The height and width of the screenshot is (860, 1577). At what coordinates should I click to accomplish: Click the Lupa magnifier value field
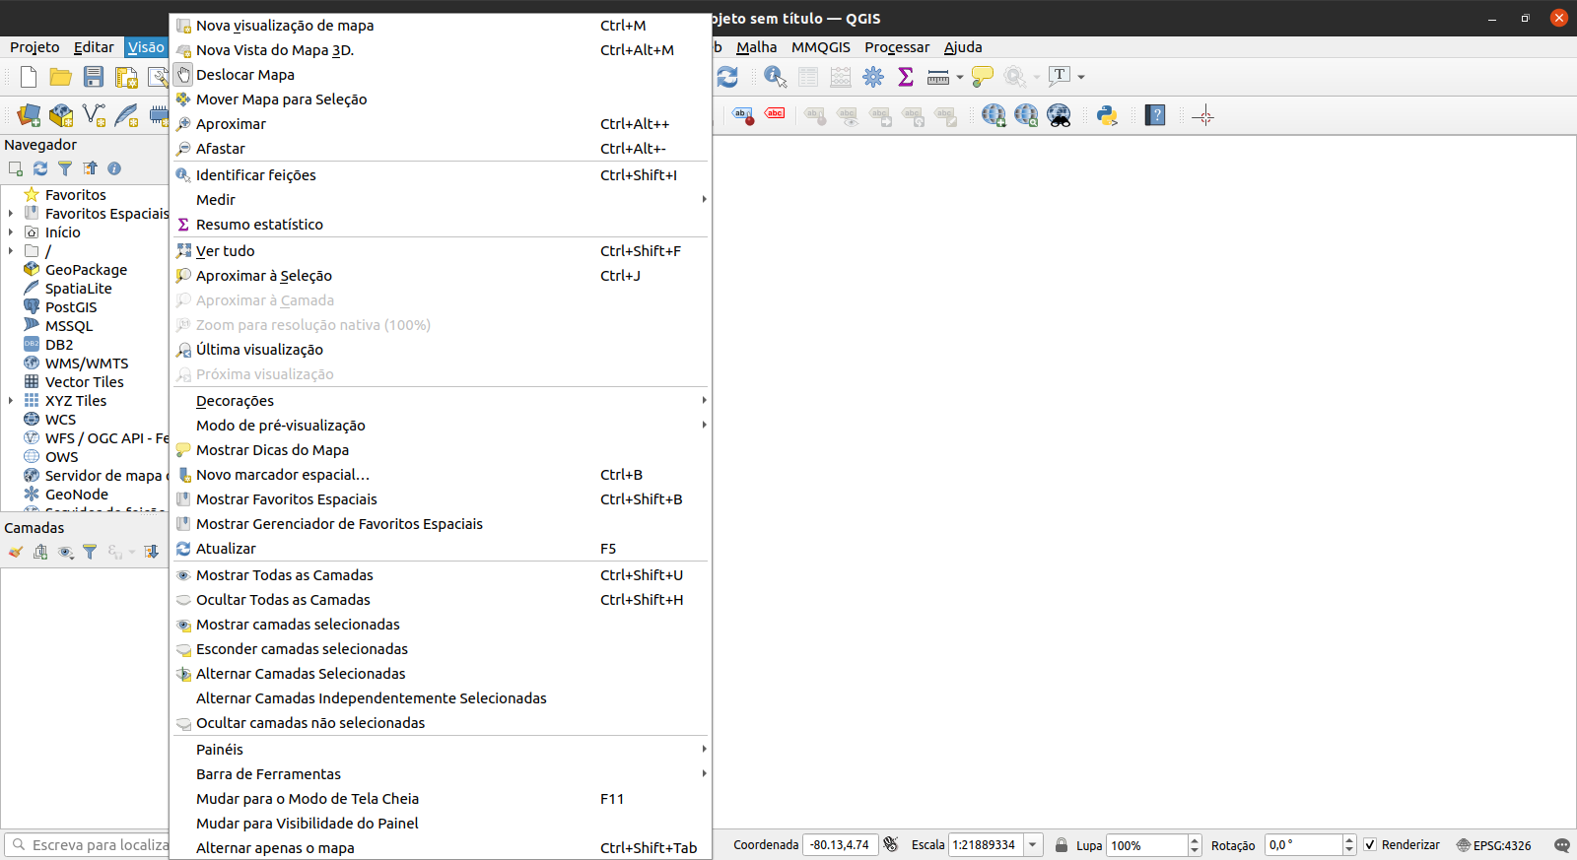point(1147,844)
